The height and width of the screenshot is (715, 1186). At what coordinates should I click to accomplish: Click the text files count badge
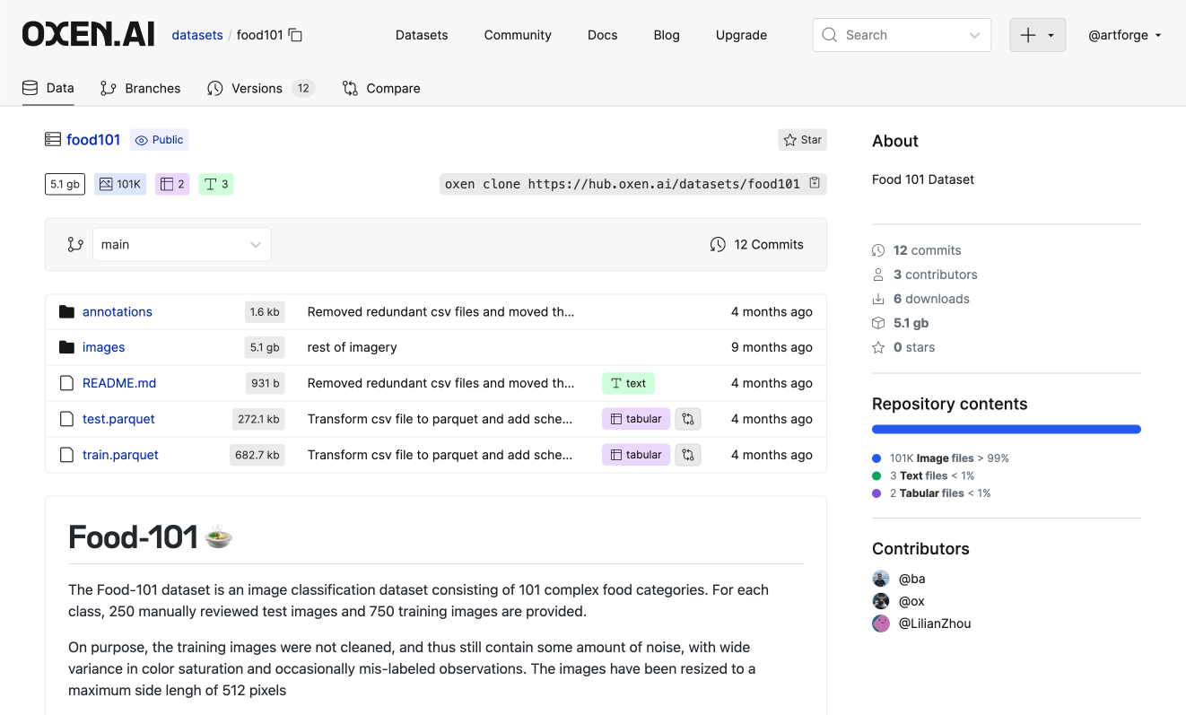[216, 184]
